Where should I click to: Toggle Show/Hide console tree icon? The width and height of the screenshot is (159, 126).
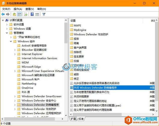tap(19, 14)
